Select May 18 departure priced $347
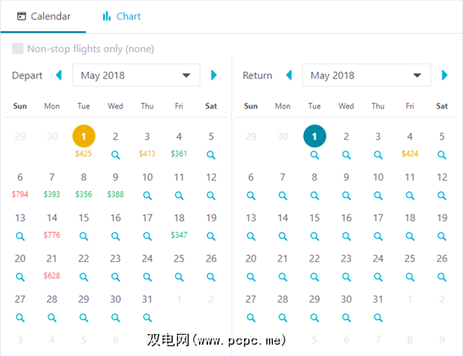Screen dimensions: 463x356 click(179, 225)
